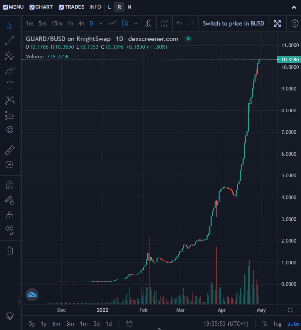Open the go to date icon
The image size is (301, 330).
tap(129, 323)
